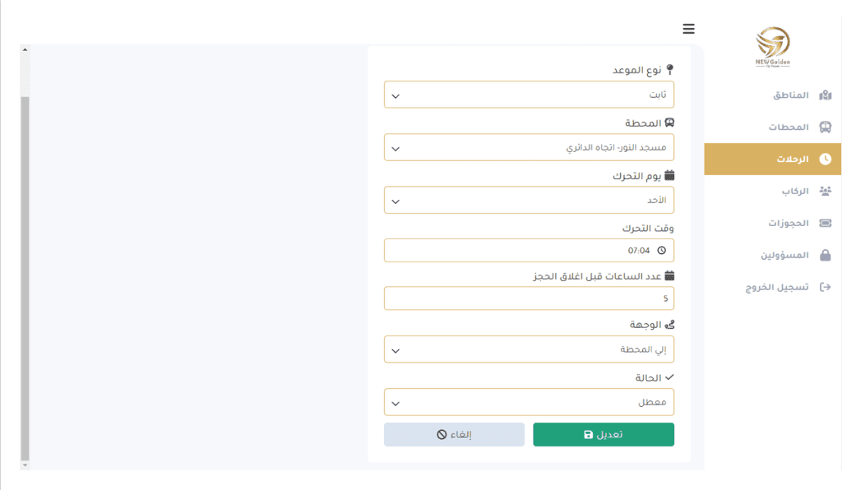
Task: Change the الحالة status dropdown
Action: pos(529,402)
